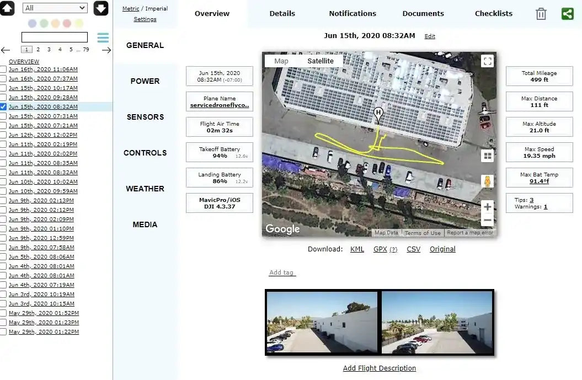This screenshot has height=380, width=582.
Task: Open Max Bat Temp 91.4°F link
Action: tap(539, 181)
